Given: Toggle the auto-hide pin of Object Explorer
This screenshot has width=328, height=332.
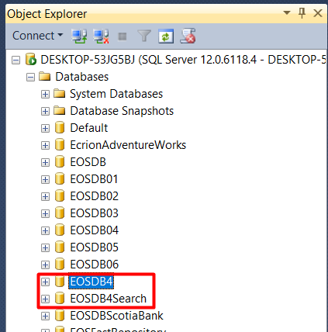Looking at the screenshot, I should pyautogui.click(x=302, y=12).
